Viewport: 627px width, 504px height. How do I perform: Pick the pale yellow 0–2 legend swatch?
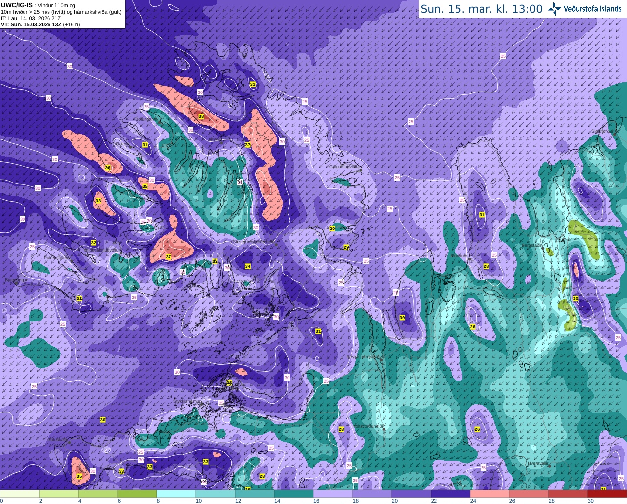coord(20,494)
